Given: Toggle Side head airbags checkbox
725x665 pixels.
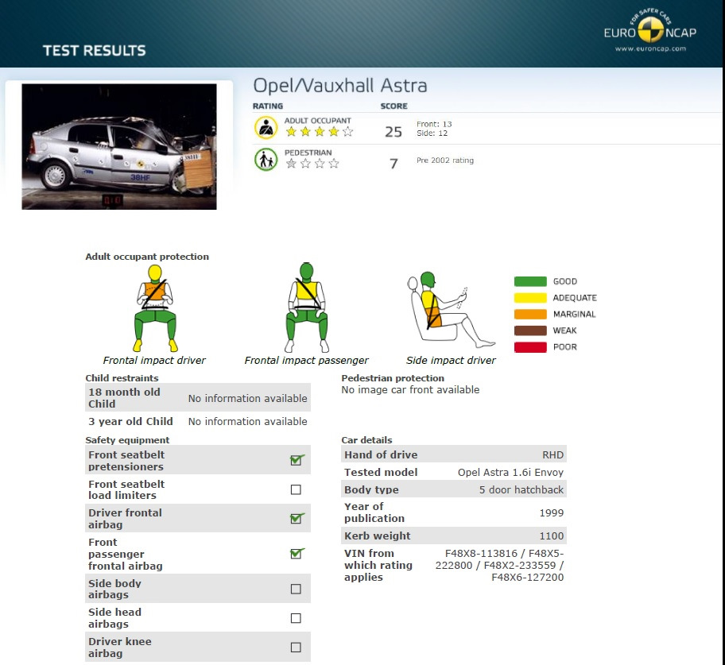Looking at the screenshot, I should click(x=296, y=618).
